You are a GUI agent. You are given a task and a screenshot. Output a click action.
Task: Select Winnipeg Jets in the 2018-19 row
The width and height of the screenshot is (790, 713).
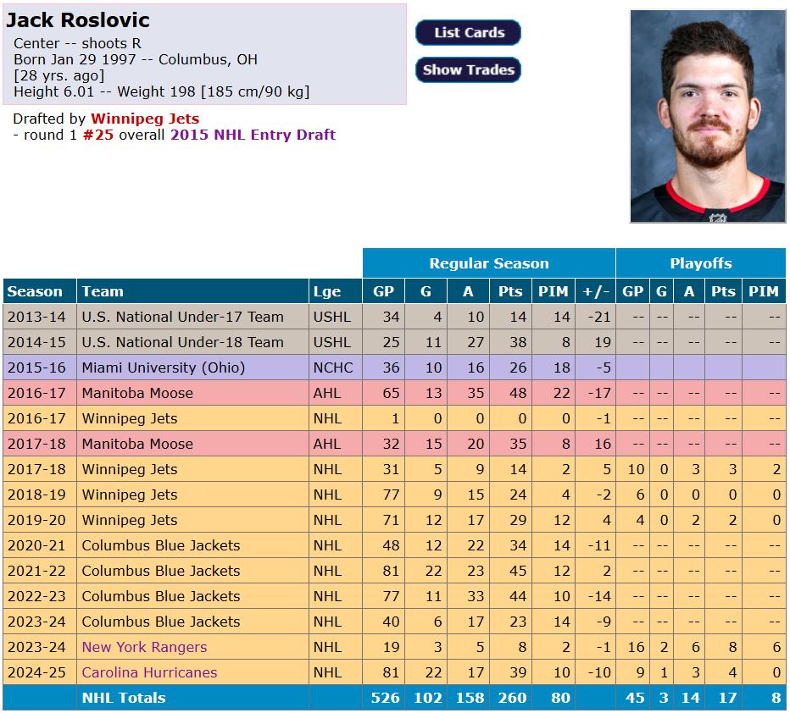click(x=192, y=495)
